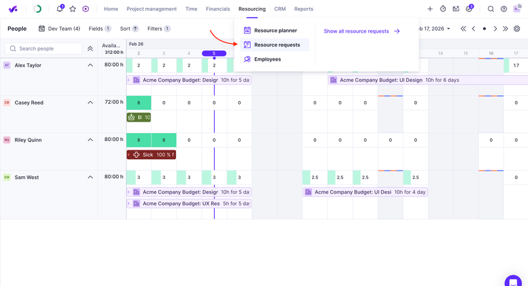Viewport: 528px width, 286px height.
Task: Open the notifications bell
Action: pyautogui.click(x=60, y=9)
